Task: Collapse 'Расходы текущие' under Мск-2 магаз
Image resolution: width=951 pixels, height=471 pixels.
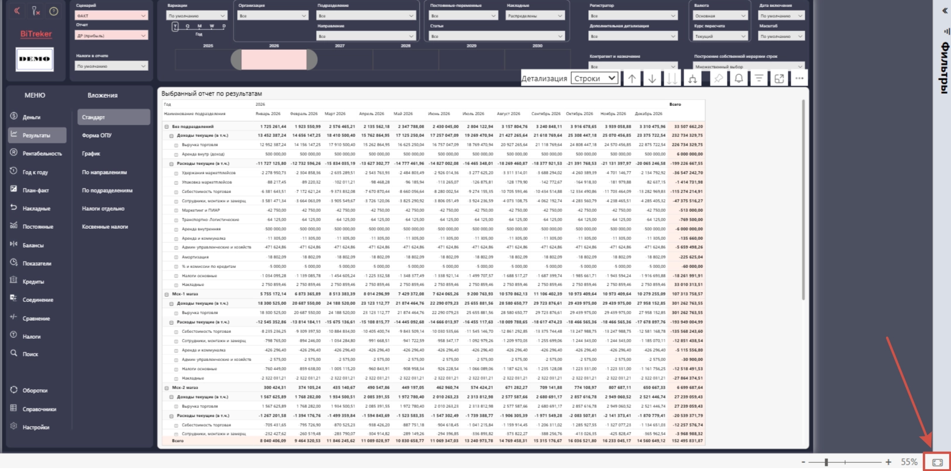Action: pyautogui.click(x=171, y=416)
